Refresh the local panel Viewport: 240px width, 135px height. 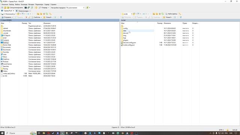[47, 14]
